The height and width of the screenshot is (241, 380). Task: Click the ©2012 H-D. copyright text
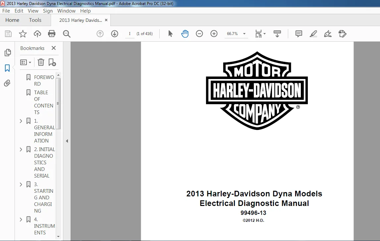253,221
